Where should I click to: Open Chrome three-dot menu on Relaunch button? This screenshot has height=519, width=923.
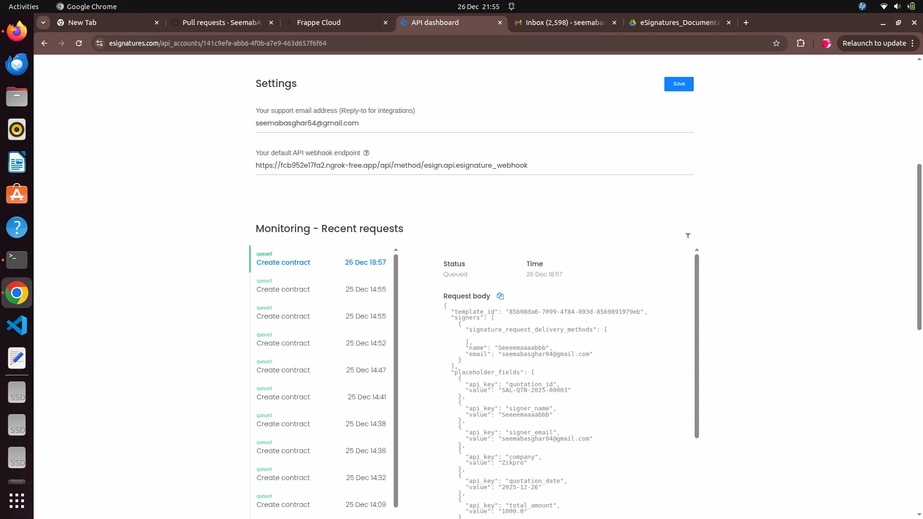click(x=912, y=43)
